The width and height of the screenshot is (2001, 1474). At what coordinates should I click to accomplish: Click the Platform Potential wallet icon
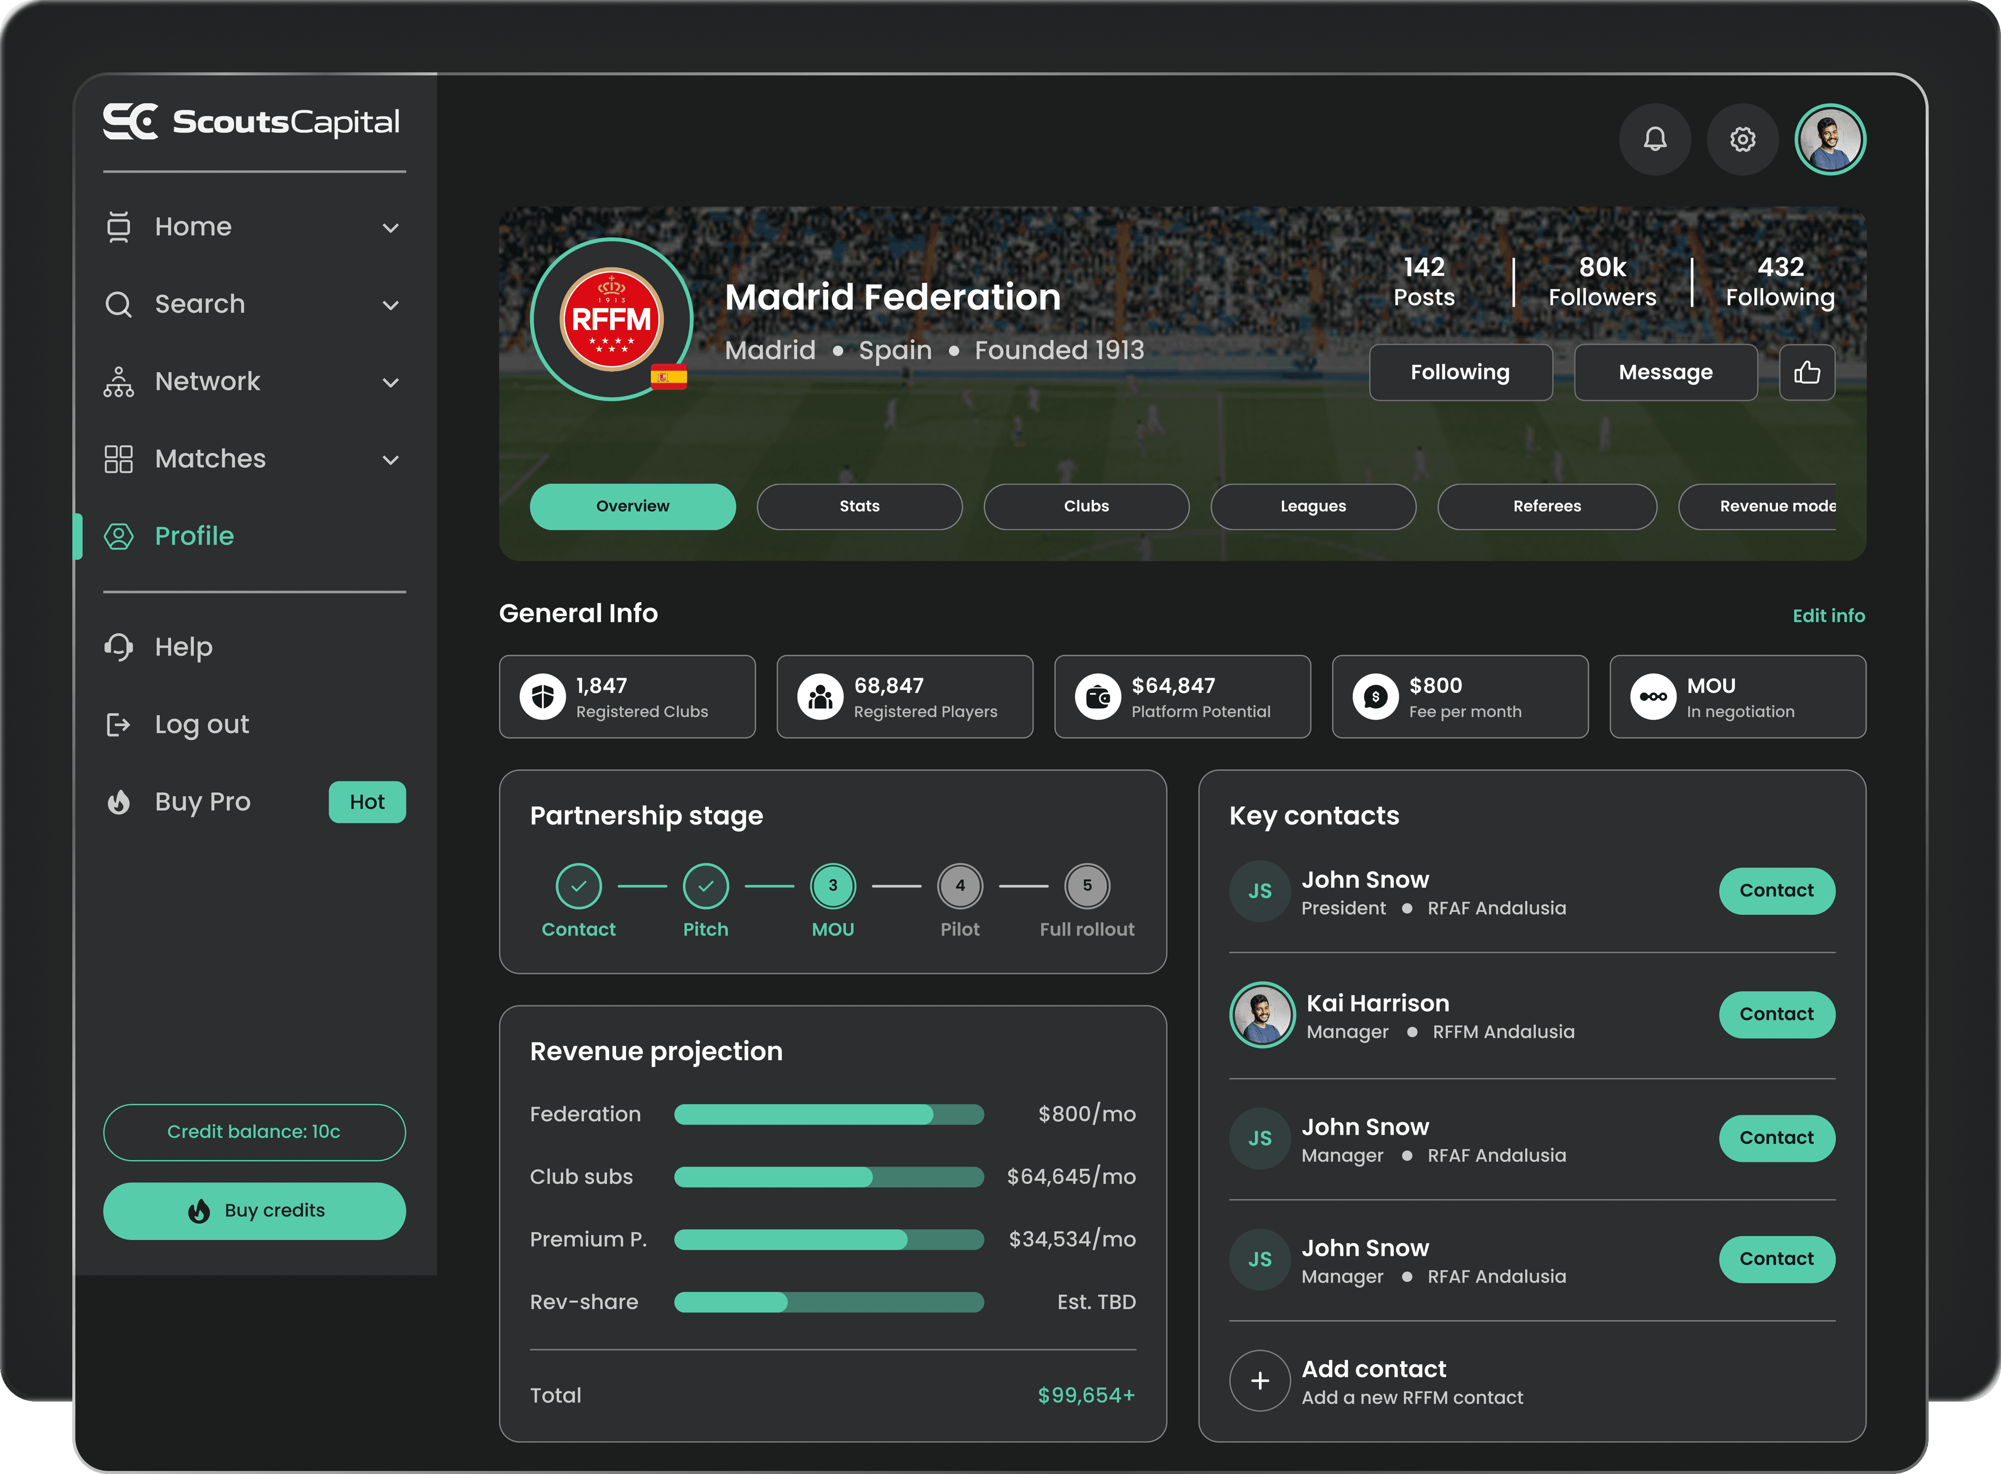[1097, 697]
